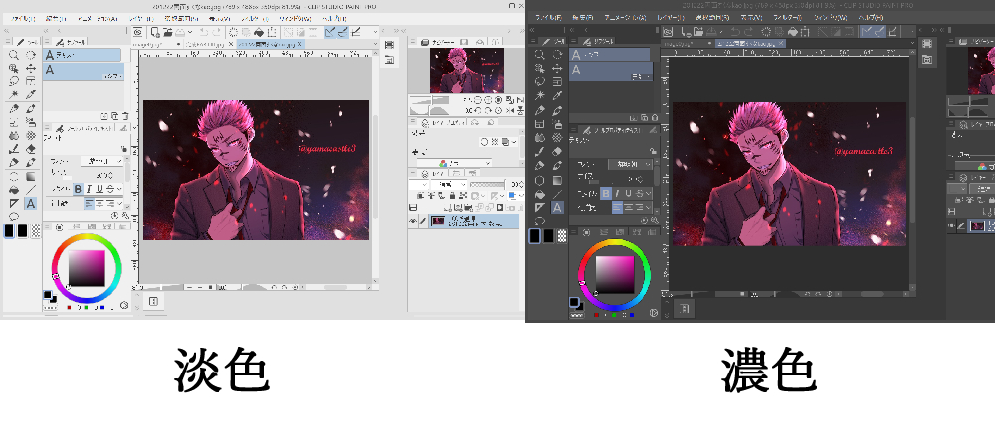Click the Undo icon in the dark-theme command bar
This screenshot has height=447, width=995.
point(735,31)
